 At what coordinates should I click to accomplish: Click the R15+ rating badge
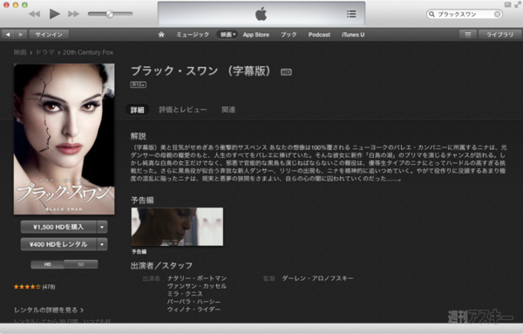[x=139, y=85]
